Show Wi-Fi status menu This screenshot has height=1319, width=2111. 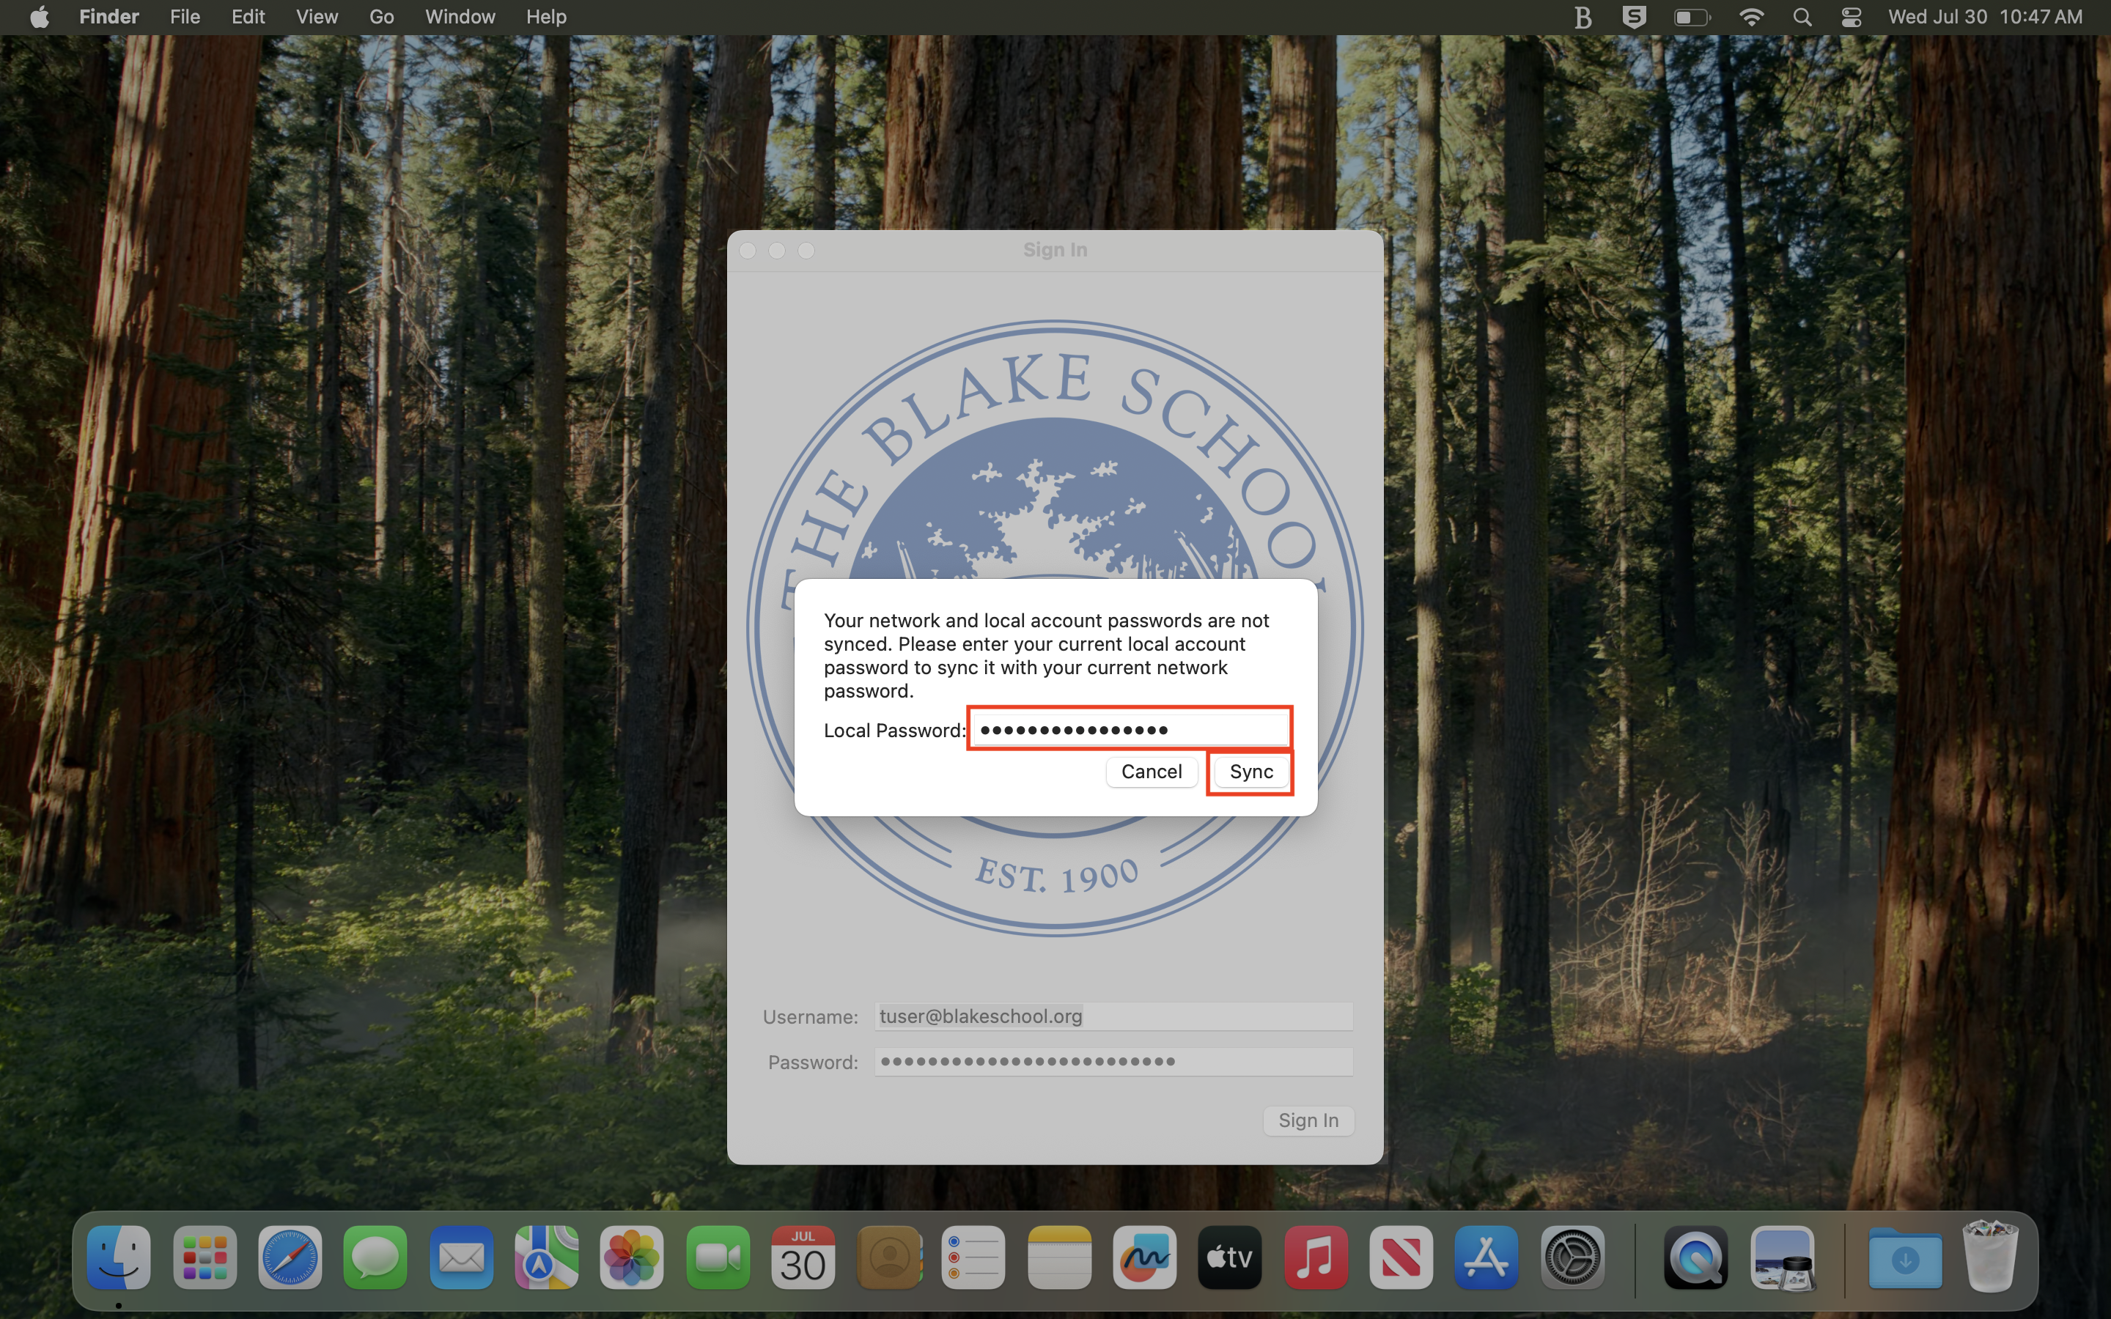click(1750, 17)
